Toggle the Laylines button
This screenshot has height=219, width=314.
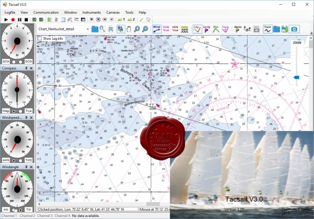[197, 29]
